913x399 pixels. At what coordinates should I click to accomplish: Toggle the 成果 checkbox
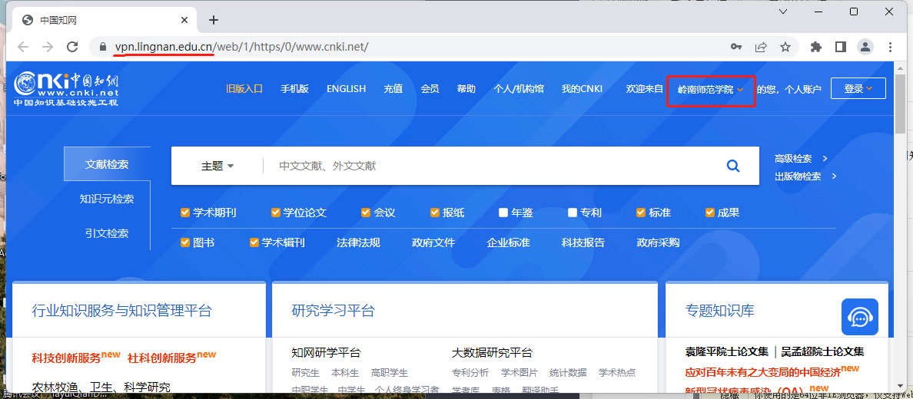710,213
